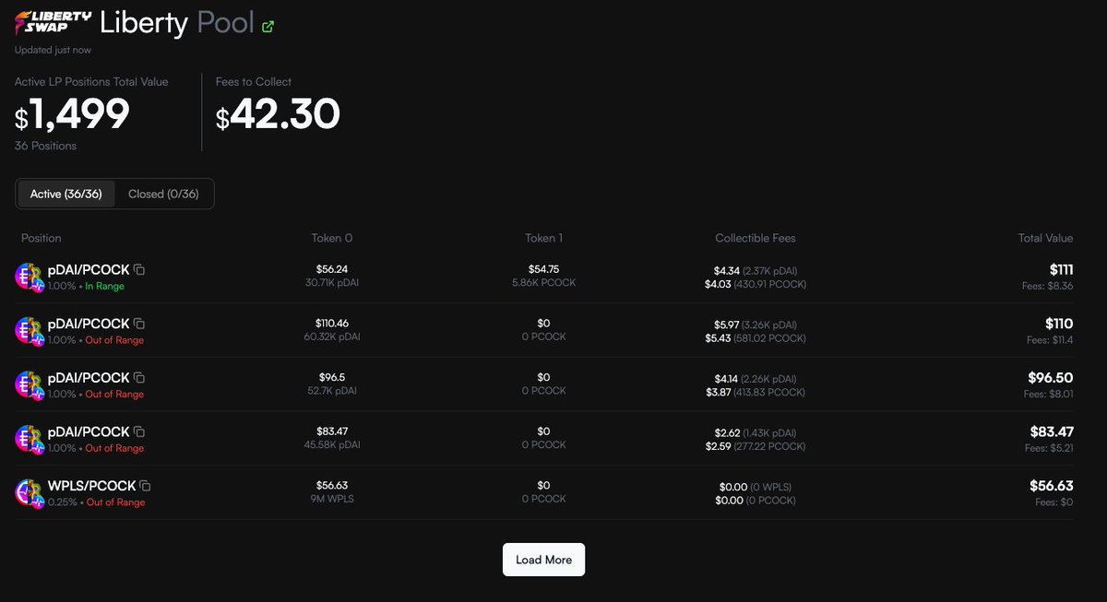
Task: Click the $4.34 (2.37K pDAI) fee entry
Action: 756,270
